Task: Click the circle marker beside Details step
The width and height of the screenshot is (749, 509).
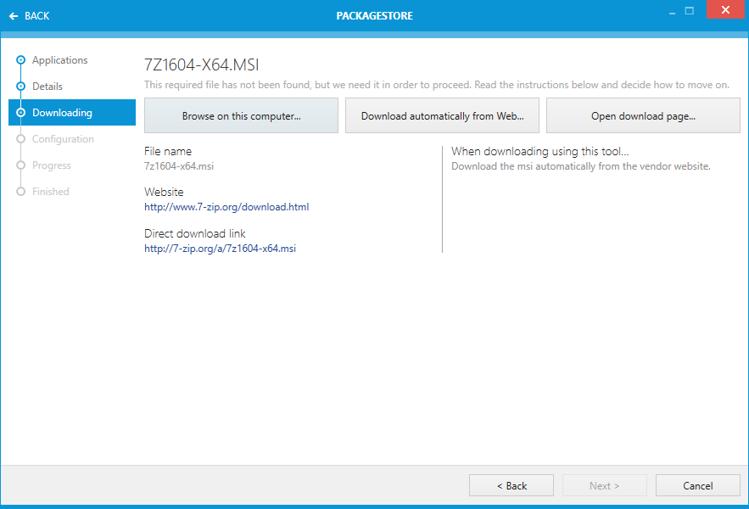Action: click(x=21, y=87)
